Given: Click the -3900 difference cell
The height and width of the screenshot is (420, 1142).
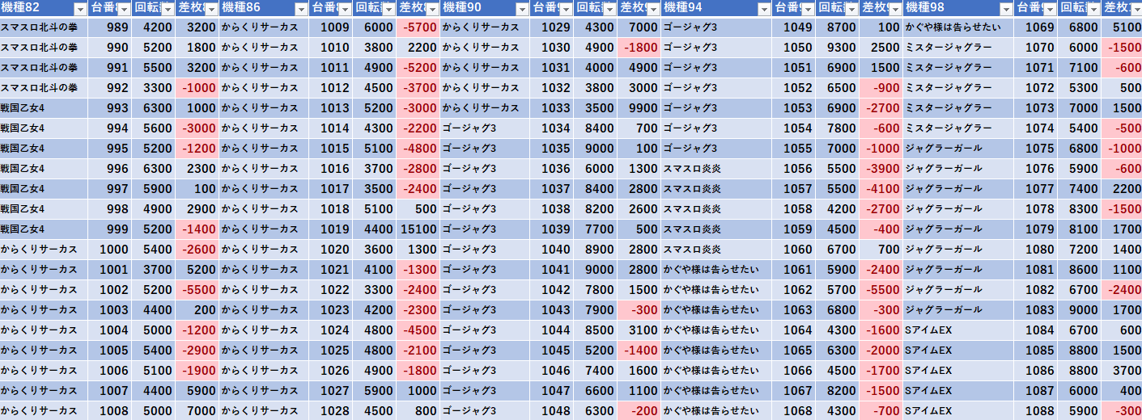Looking at the screenshot, I should tap(881, 169).
